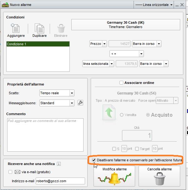This screenshot has height=190, width=188.
Task: Tick the via e-mail (gratuito) checkbox
Action: (x=10, y=172)
